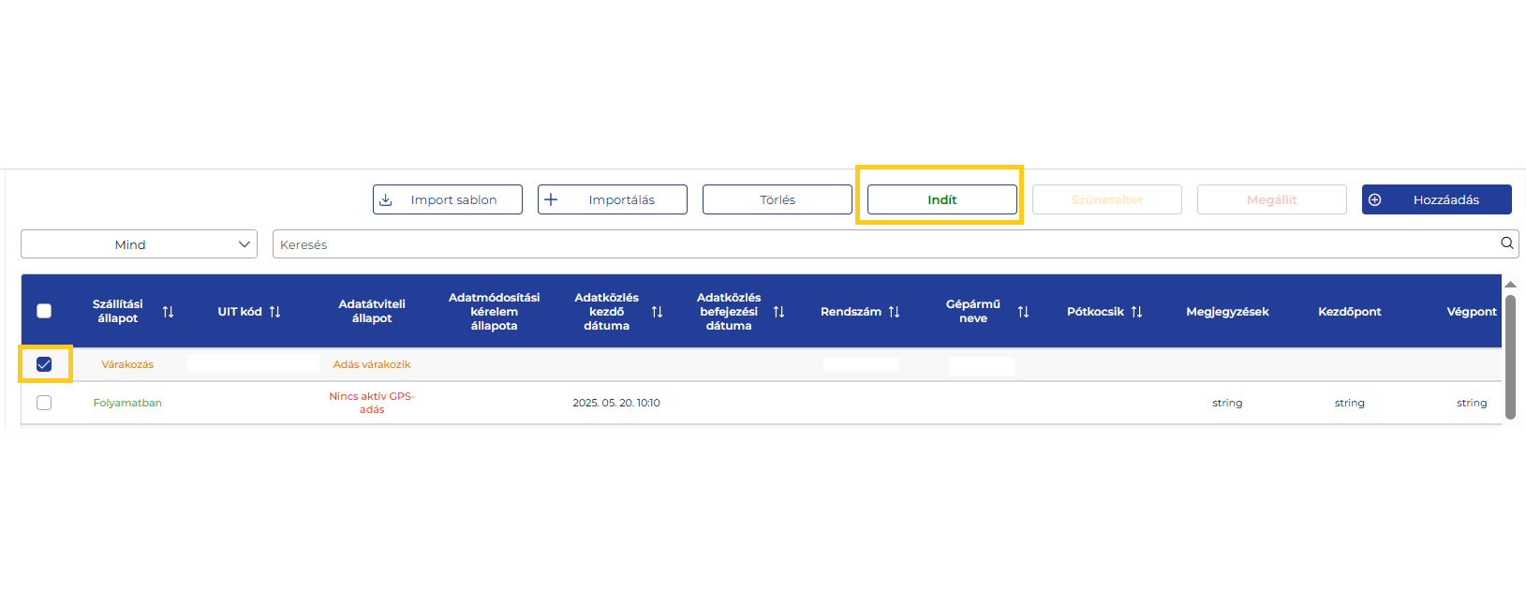Click the Import sablon button
The image size is (1526, 589).
click(447, 199)
